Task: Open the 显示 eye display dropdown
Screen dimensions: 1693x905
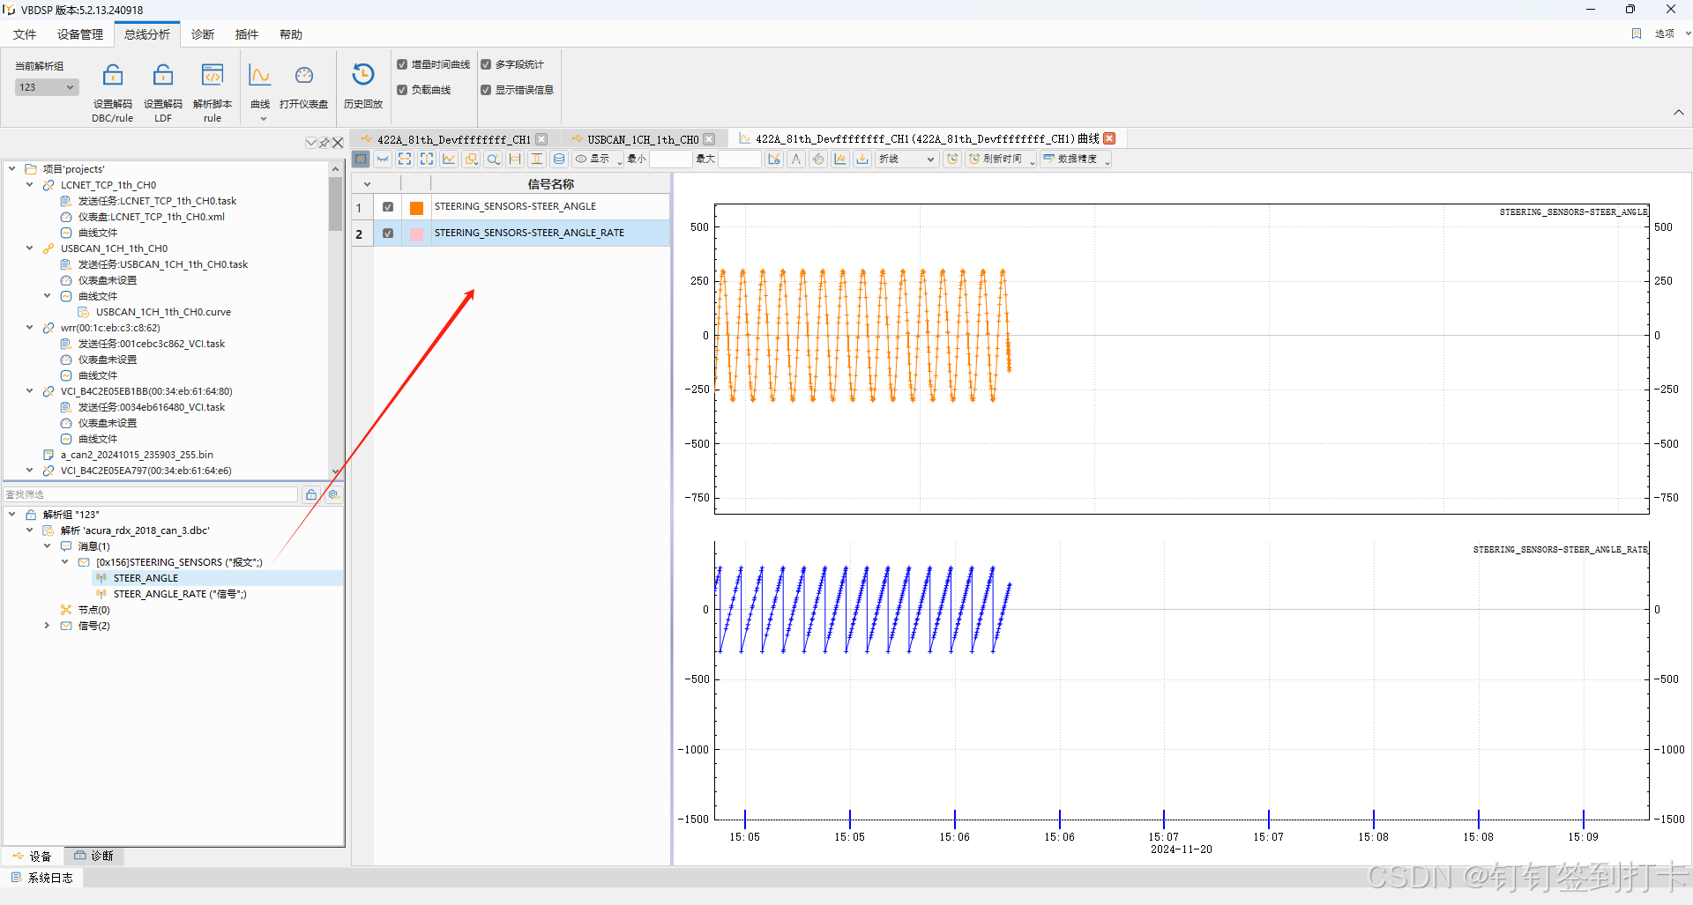Action: 598,159
